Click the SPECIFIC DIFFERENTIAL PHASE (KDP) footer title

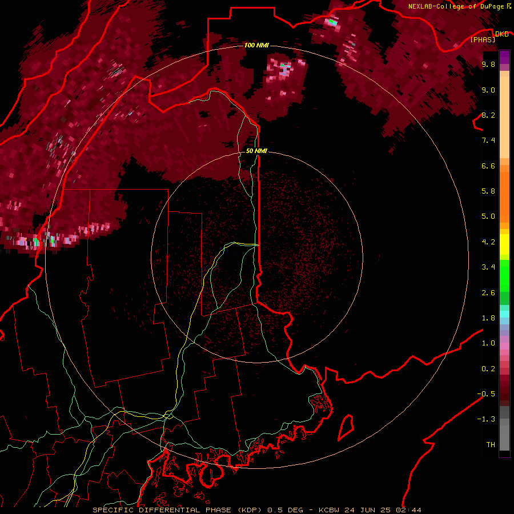[177, 510]
